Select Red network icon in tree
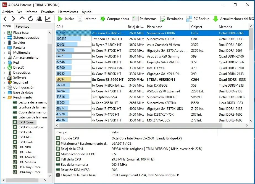The image size is (255, 184). 10,63
